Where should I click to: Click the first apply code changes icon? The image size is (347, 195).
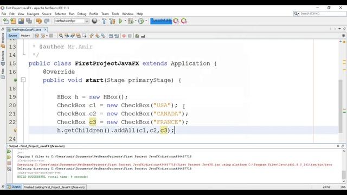tap(176, 21)
